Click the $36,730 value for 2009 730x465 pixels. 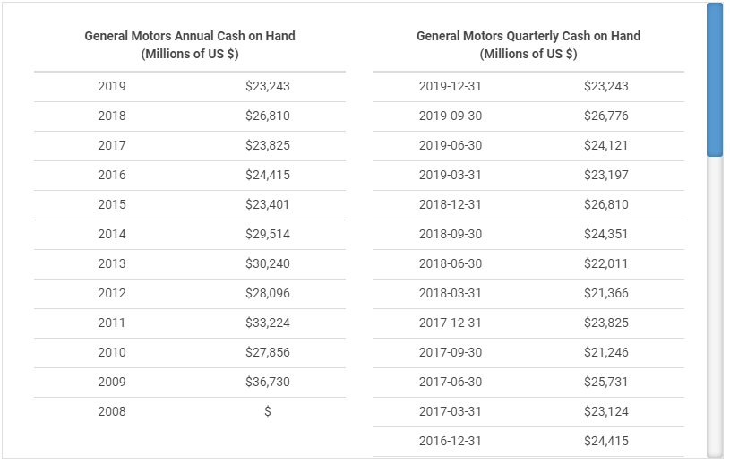point(268,382)
